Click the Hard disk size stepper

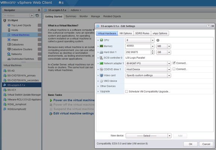tap(153, 52)
